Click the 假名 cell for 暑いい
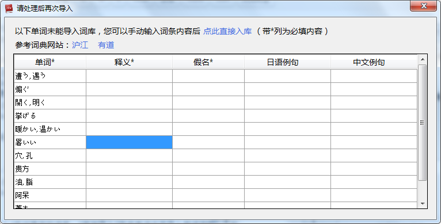The image size is (441, 224). click(x=208, y=142)
